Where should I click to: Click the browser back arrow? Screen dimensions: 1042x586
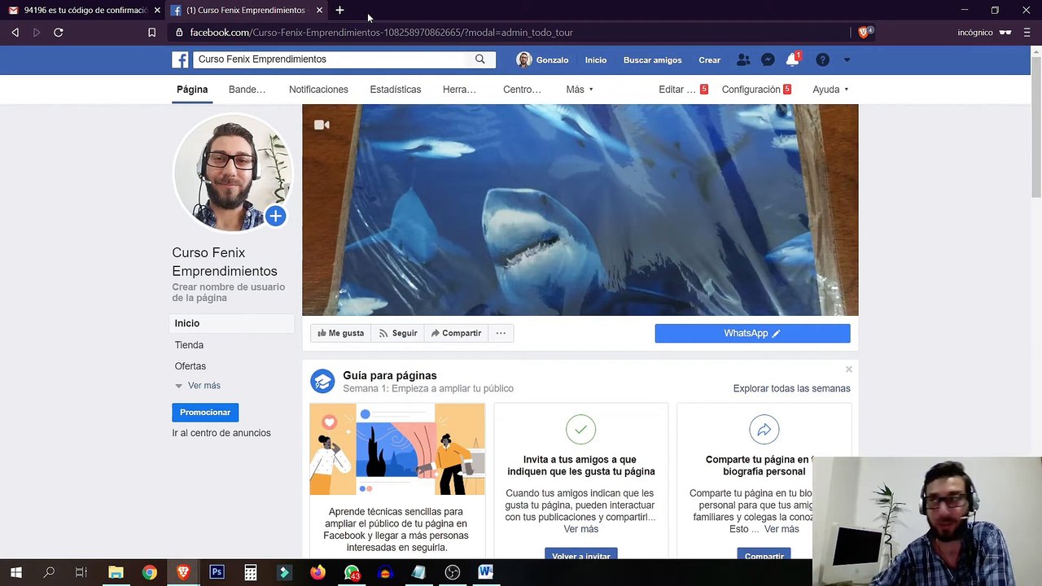pyautogui.click(x=15, y=33)
